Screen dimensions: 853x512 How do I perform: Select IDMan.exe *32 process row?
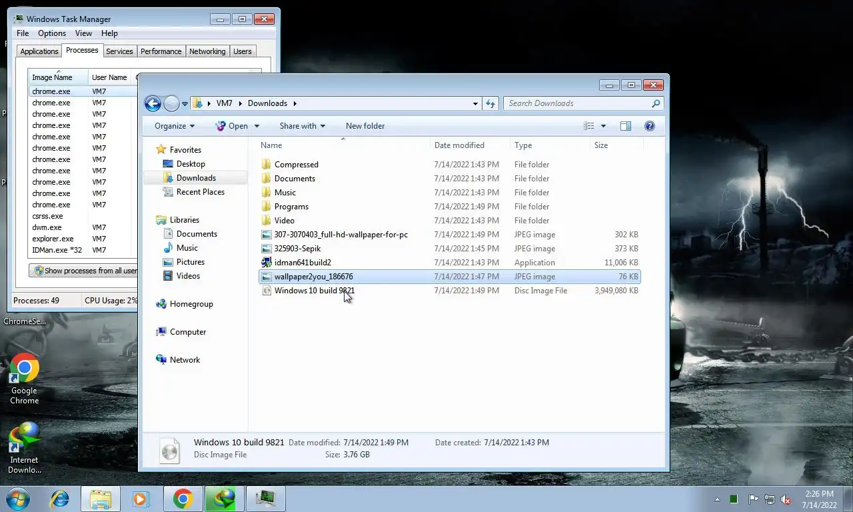coord(83,250)
